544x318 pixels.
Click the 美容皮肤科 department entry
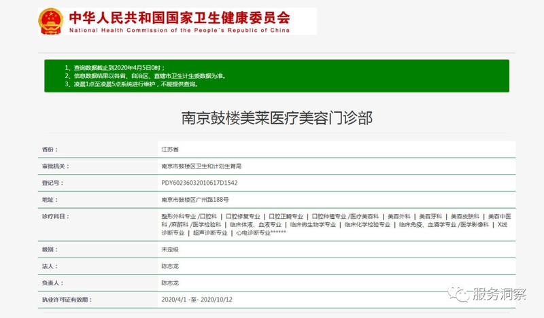[465, 216]
